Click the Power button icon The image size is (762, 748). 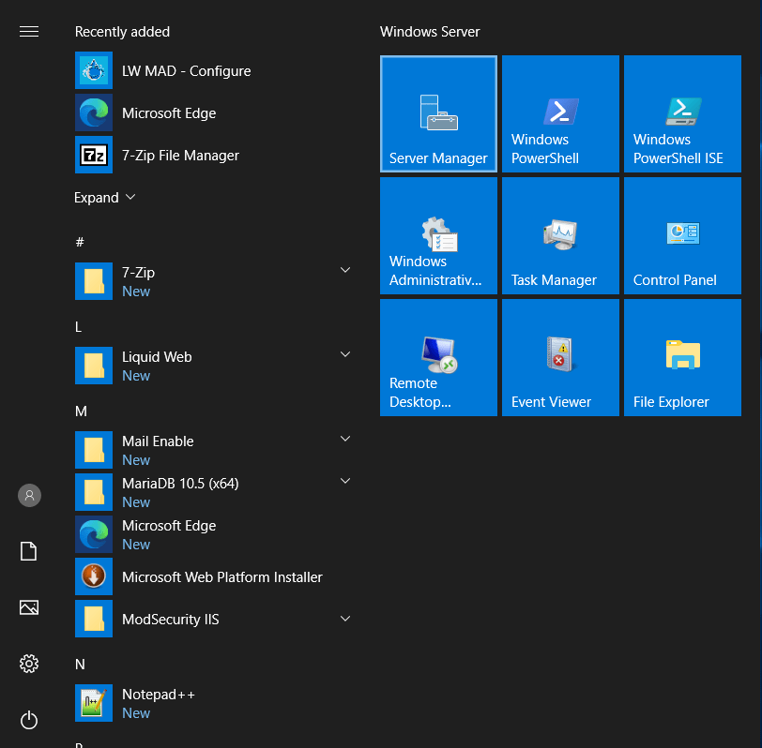(x=29, y=720)
